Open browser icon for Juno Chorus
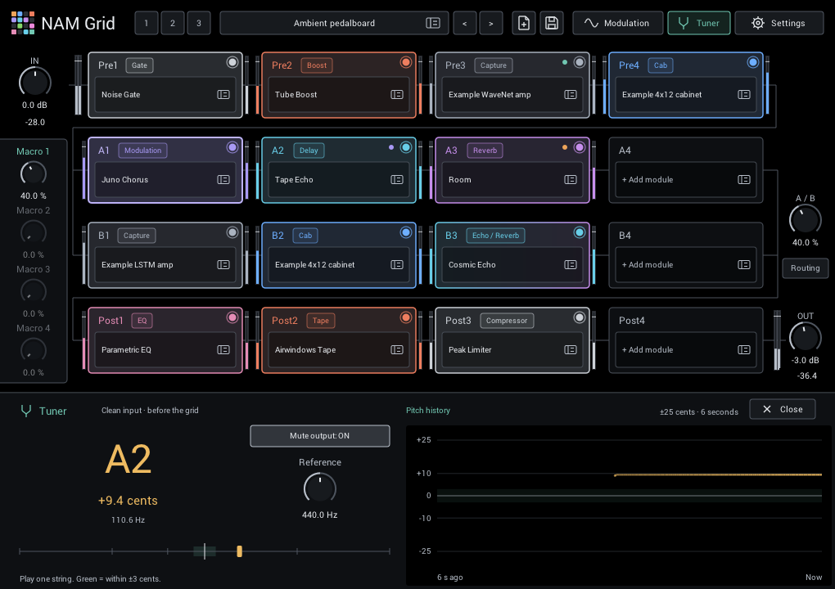The image size is (835, 589). click(x=223, y=180)
